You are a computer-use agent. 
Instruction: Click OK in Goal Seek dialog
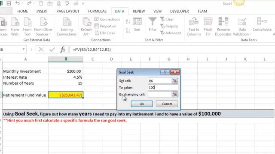[142, 104]
